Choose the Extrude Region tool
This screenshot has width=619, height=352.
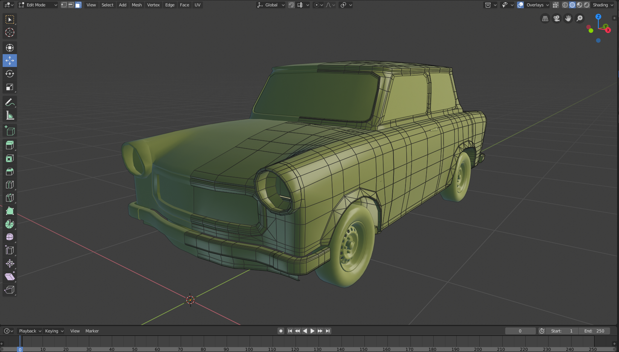click(10, 145)
